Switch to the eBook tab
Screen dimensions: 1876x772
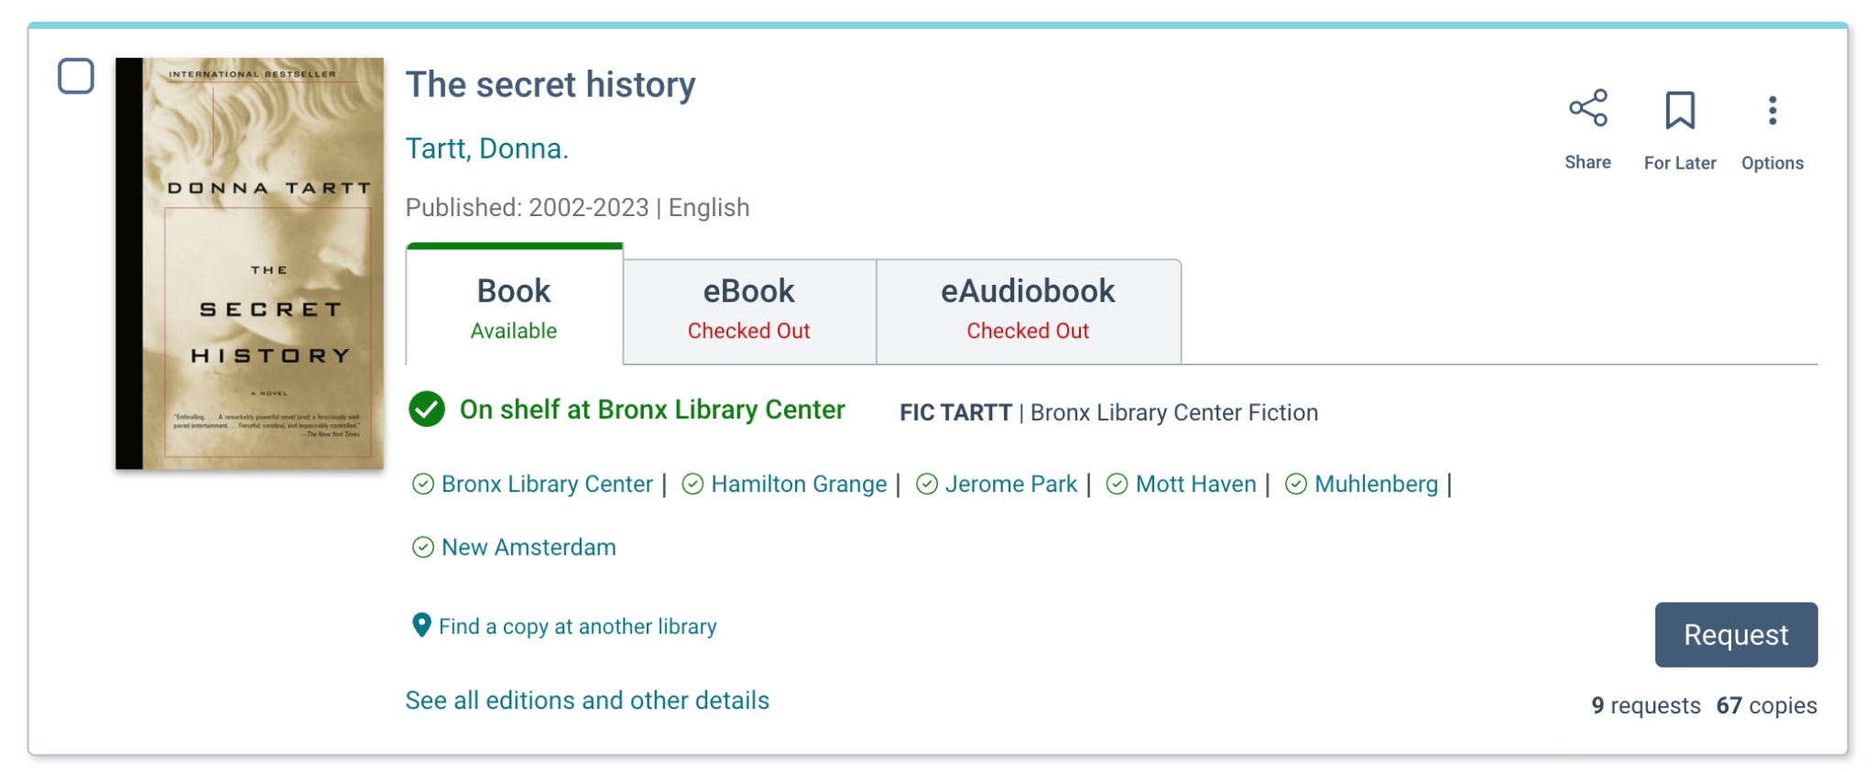coord(748,310)
